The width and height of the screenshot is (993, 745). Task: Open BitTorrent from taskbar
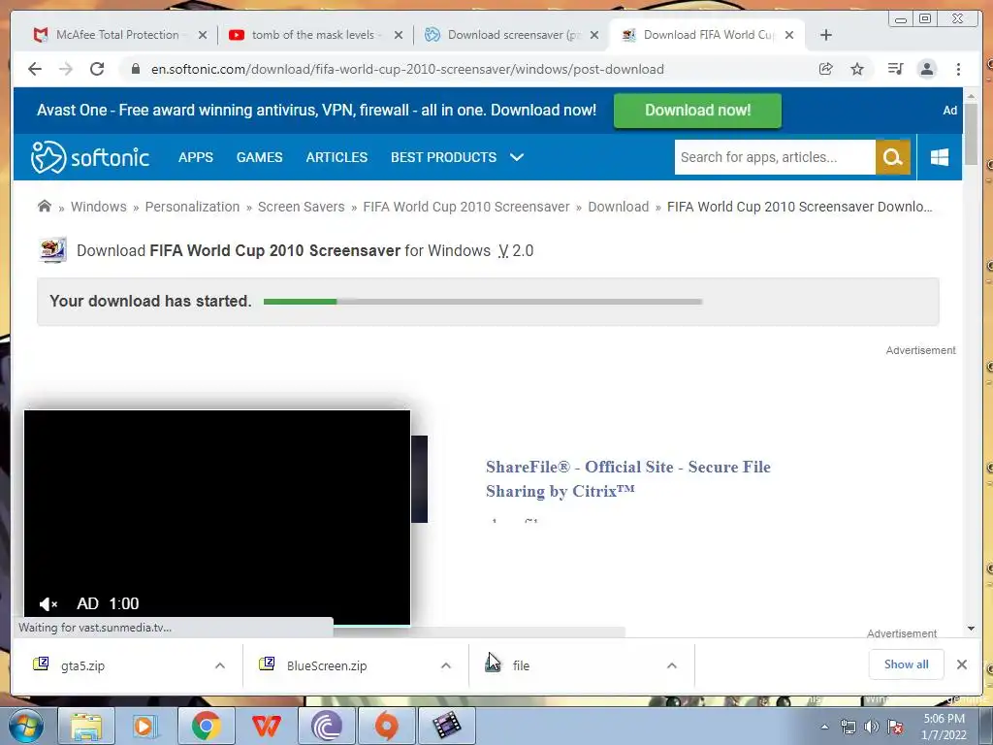click(326, 726)
